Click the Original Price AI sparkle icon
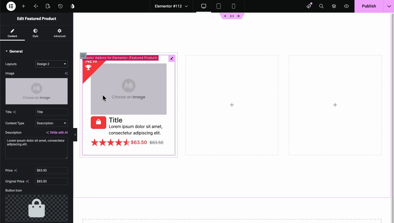The image size is (394, 223). pyautogui.click(x=27, y=181)
